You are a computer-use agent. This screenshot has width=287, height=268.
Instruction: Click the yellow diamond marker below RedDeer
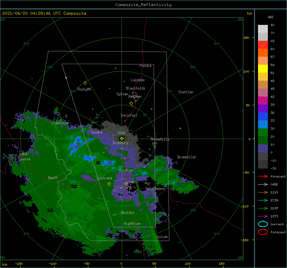131,104
